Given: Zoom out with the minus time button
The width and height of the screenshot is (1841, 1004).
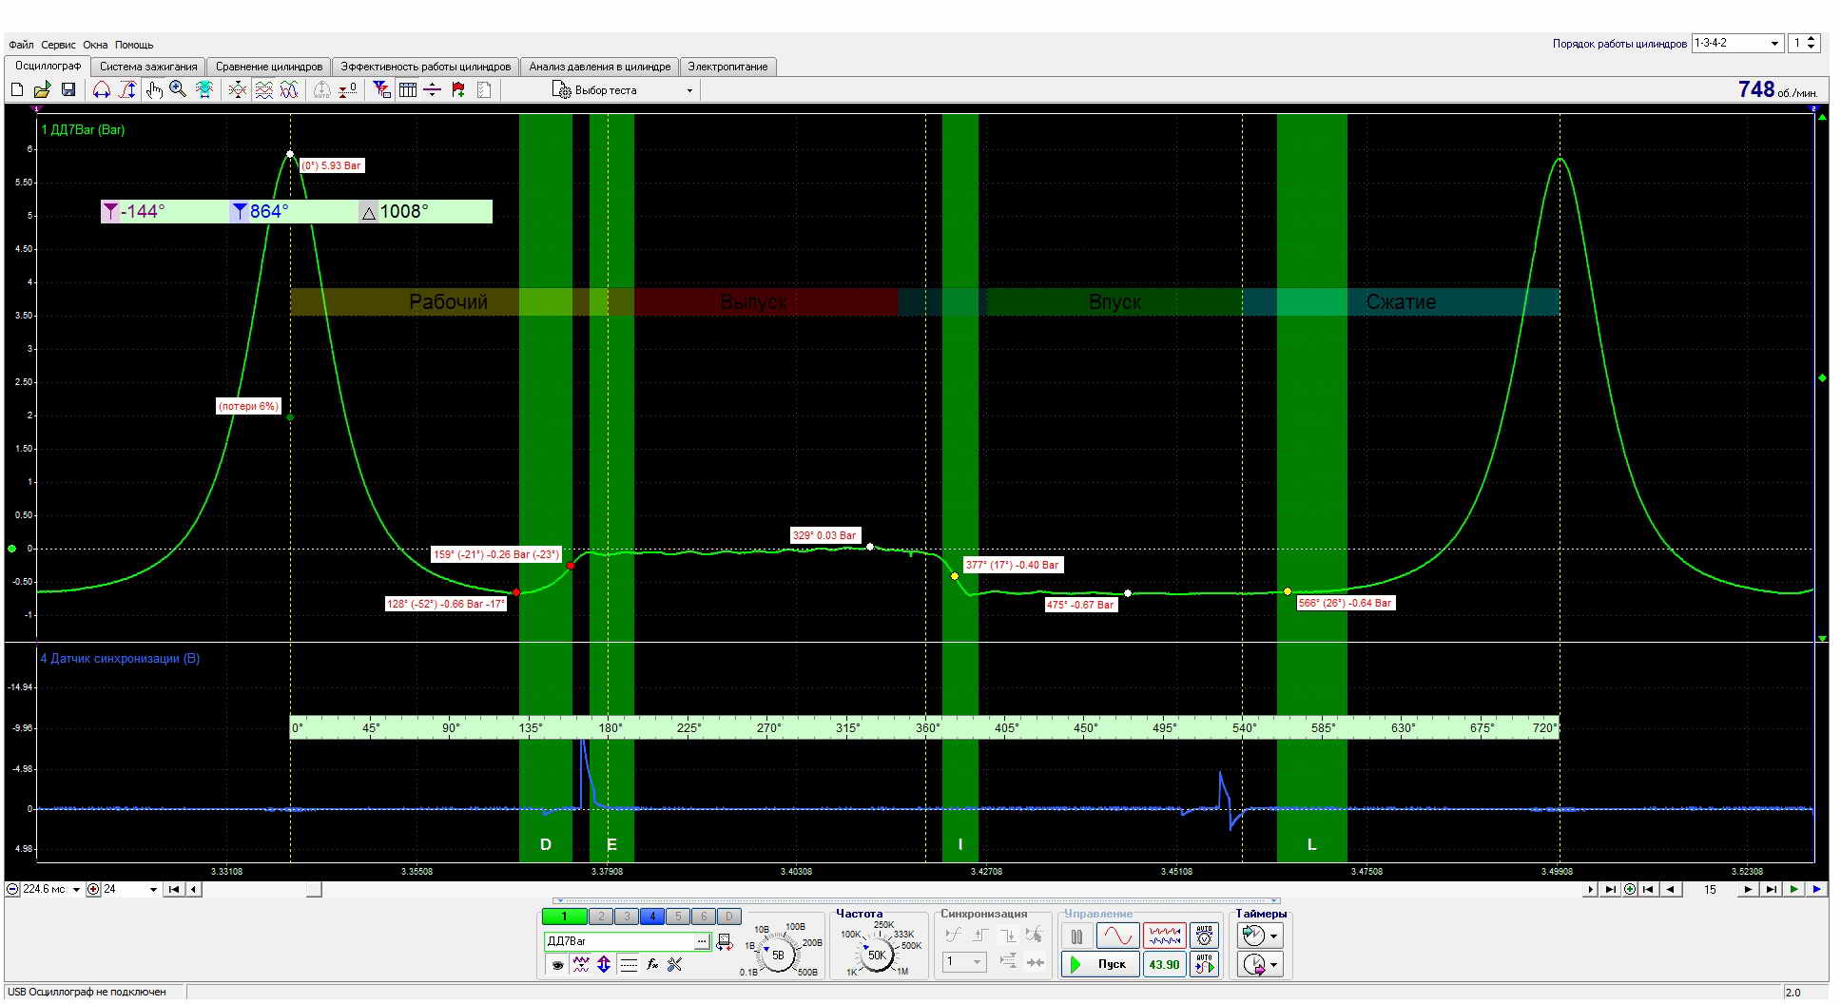Looking at the screenshot, I should (12, 890).
